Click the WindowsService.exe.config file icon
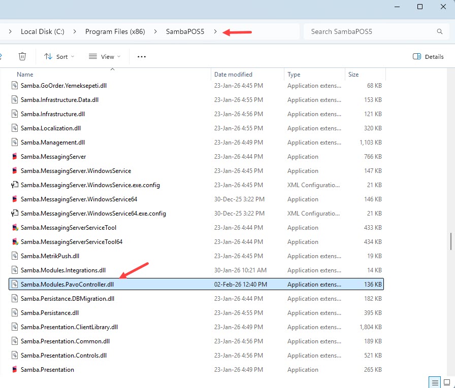This screenshot has height=388, width=455. [x=15, y=185]
